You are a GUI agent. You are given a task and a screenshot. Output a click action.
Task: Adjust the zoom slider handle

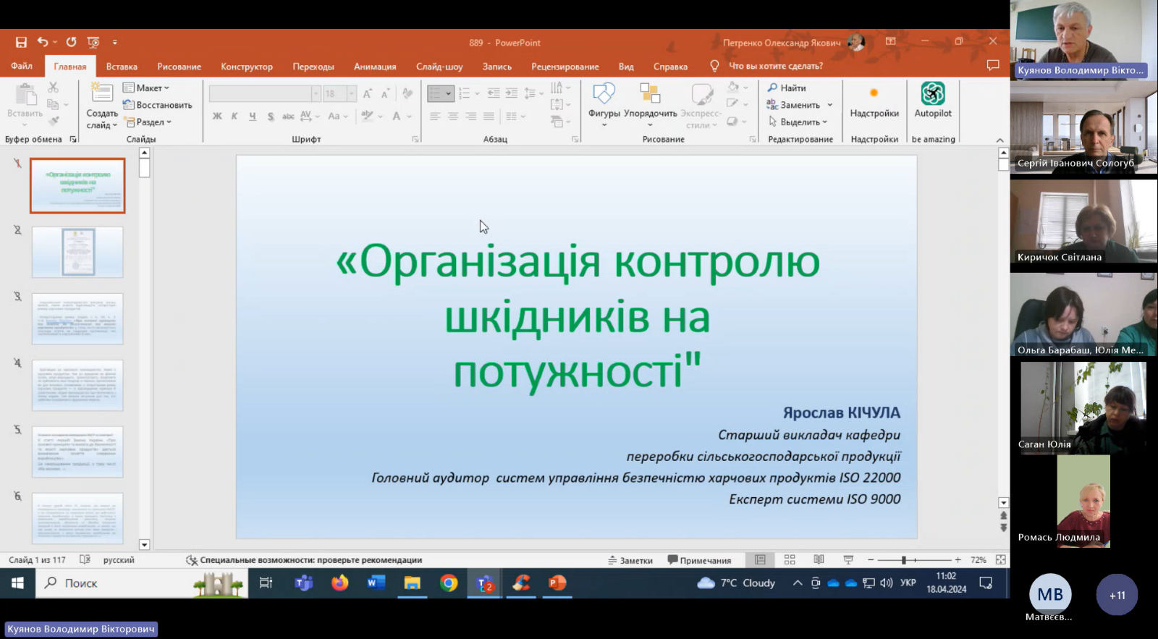[x=903, y=560]
